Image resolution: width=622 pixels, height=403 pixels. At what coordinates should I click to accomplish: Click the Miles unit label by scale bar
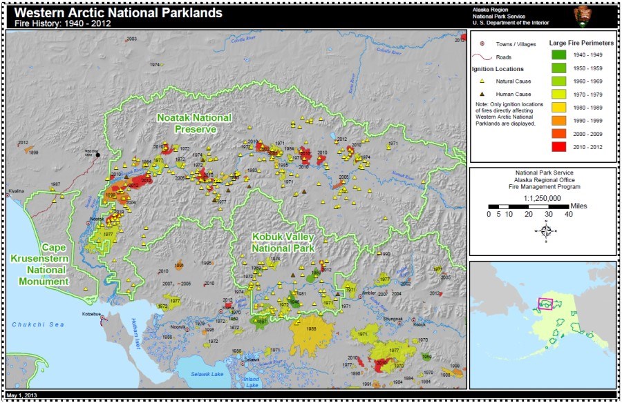(x=578, y=206)
